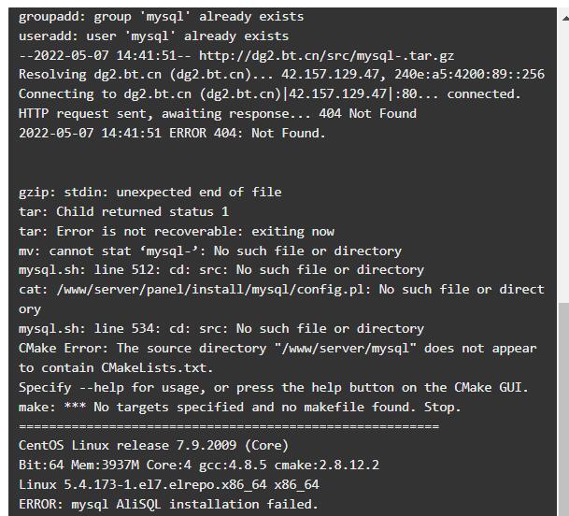Click the scrollbar up arrow
This screenshot has width=569, height=516.
[565, 18]
